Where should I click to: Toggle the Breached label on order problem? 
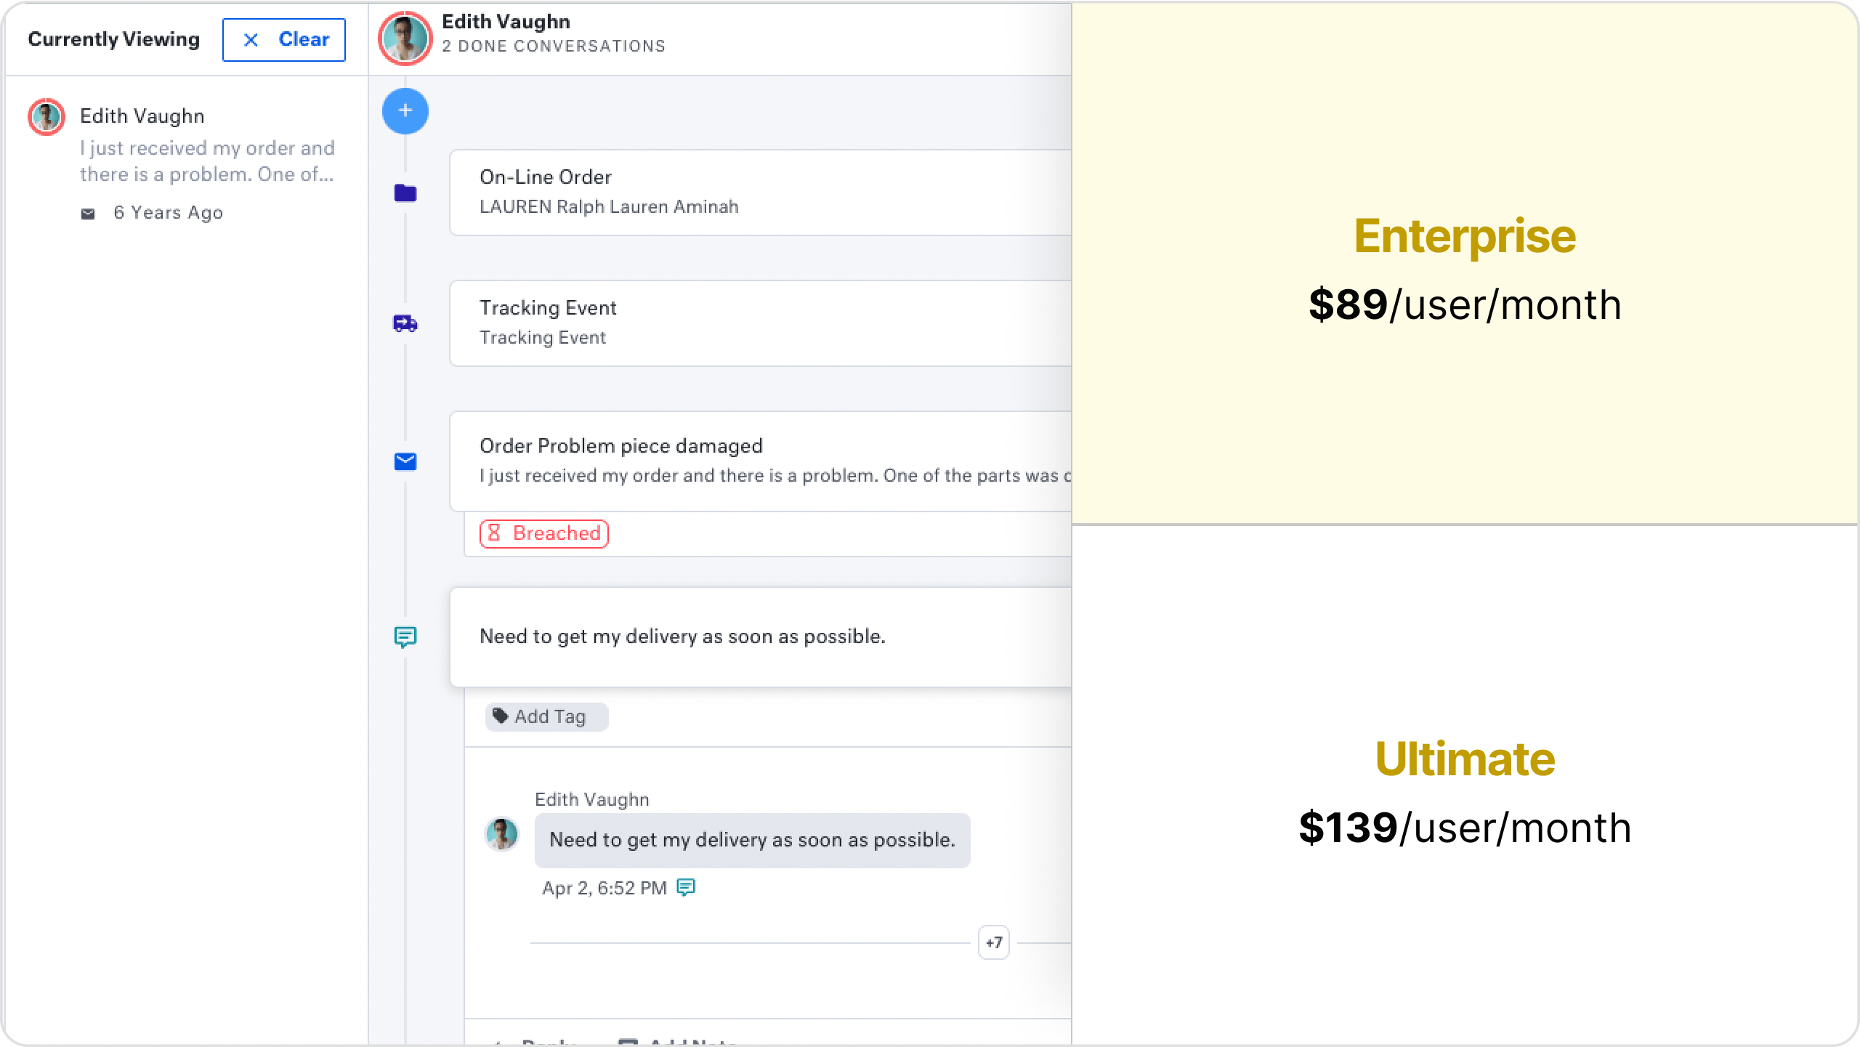(x=543, y=533)
